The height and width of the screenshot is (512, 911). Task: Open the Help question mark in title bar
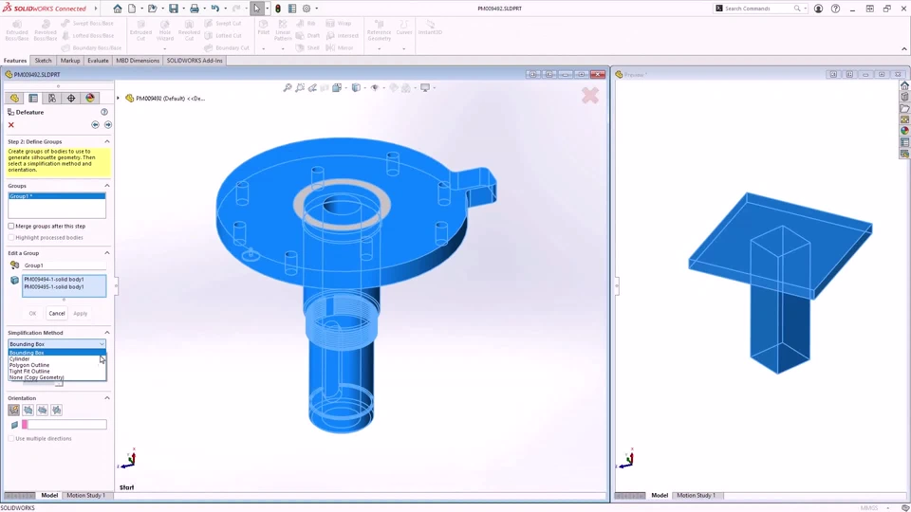(x=835, y=9)
